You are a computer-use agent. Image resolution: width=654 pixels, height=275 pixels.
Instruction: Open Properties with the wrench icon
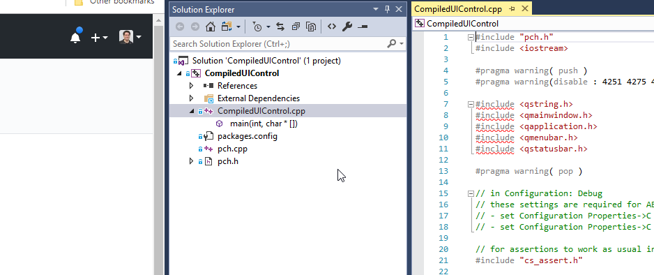click(x=347, y=27)
